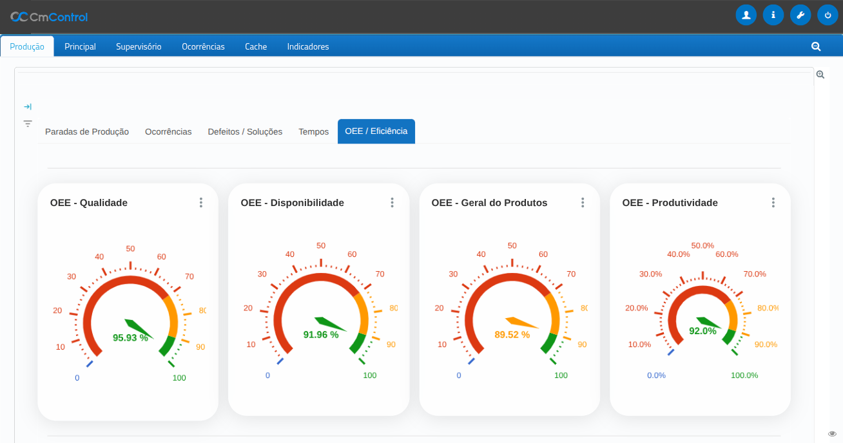Click the information icon in header
The image size is (843, 443).
[773, 15]
